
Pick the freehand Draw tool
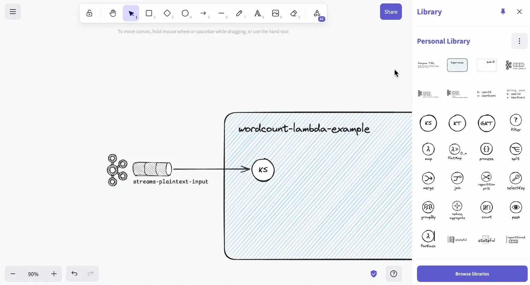point(240,13)
